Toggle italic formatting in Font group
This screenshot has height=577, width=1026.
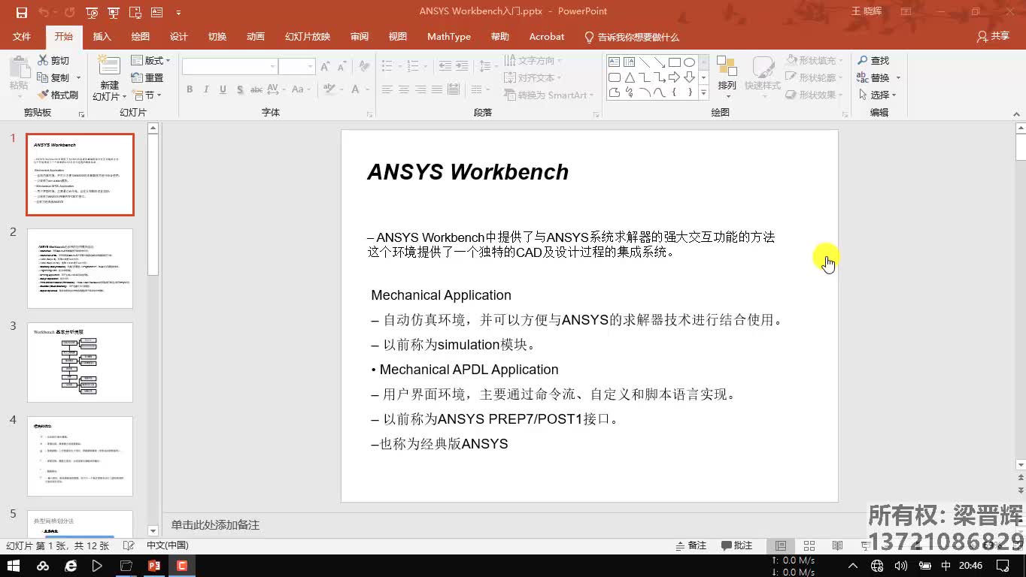click(205, 89)
